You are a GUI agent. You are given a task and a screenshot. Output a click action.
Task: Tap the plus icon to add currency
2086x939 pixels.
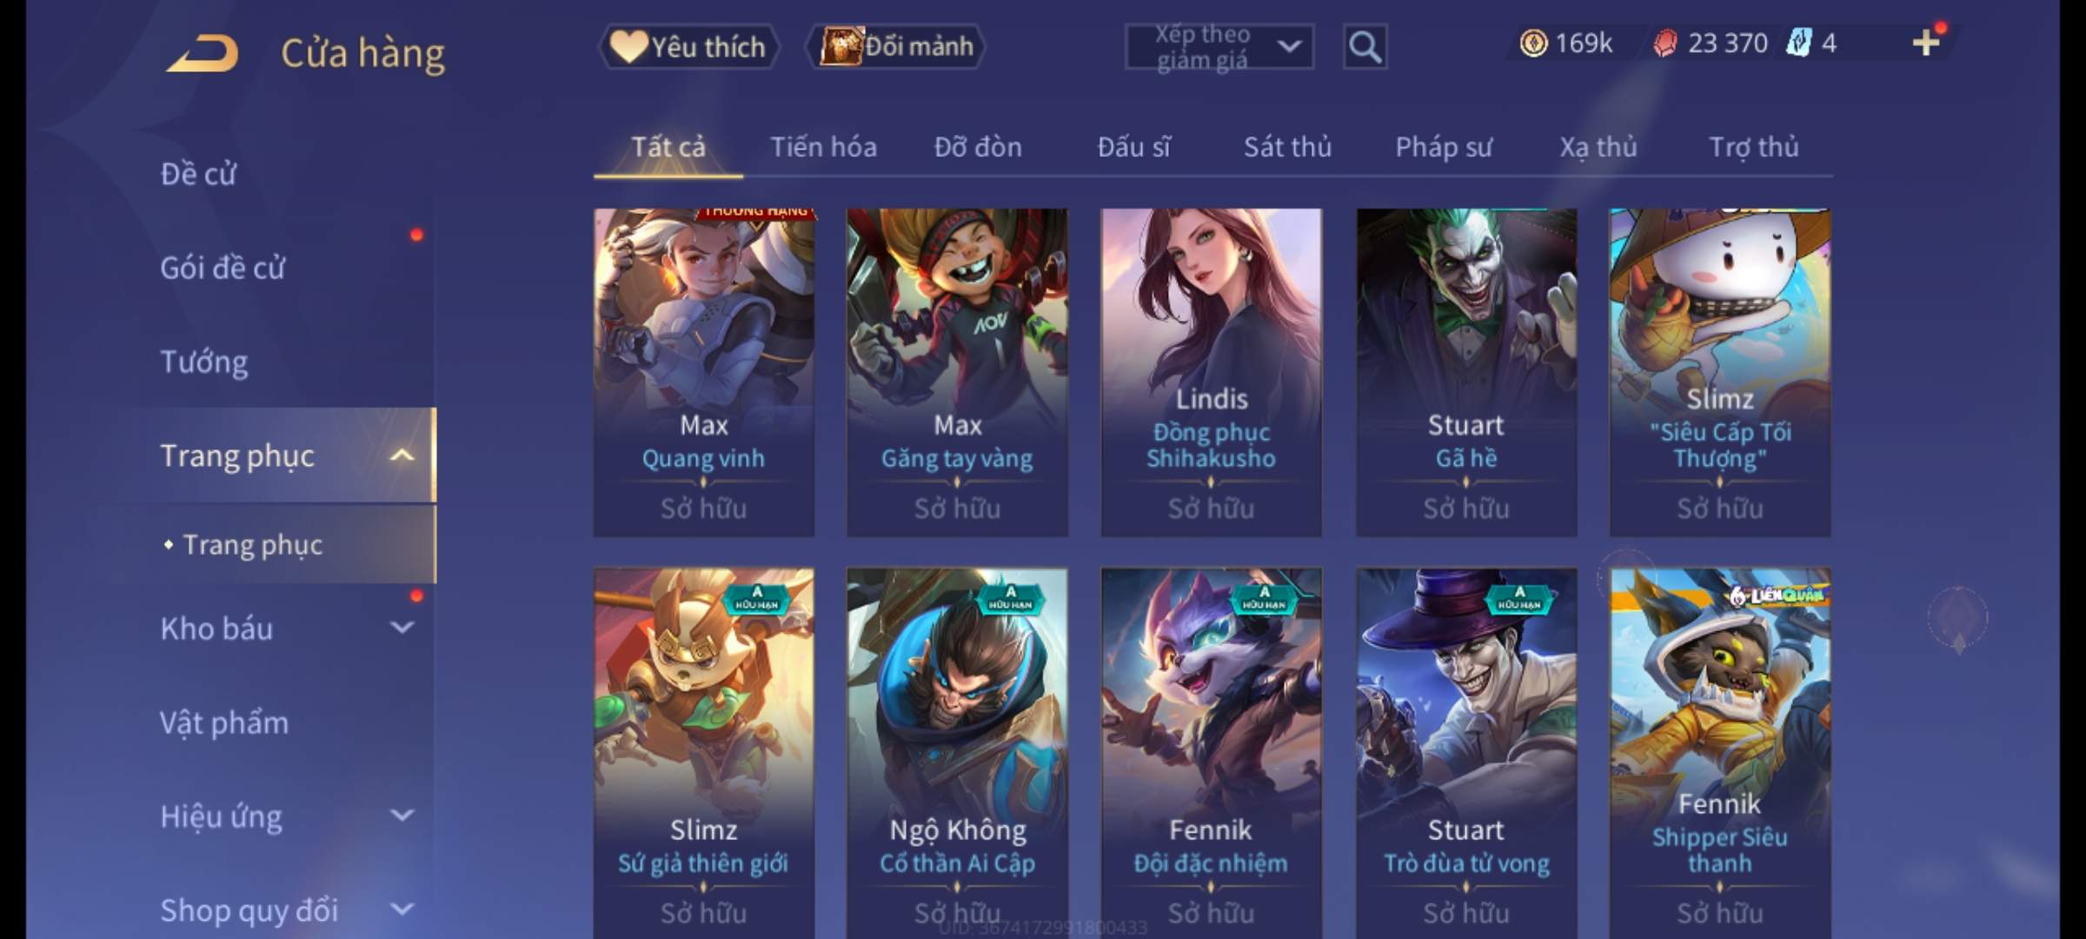[x=1926, y=43]
